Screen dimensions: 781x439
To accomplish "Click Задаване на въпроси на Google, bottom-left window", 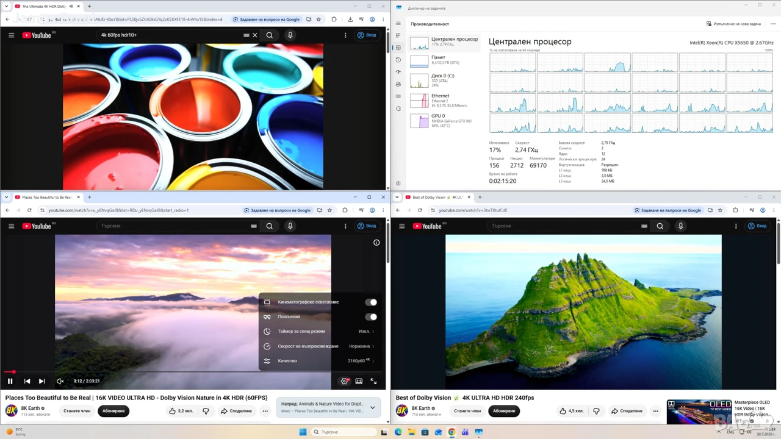I will click(277, 210).
